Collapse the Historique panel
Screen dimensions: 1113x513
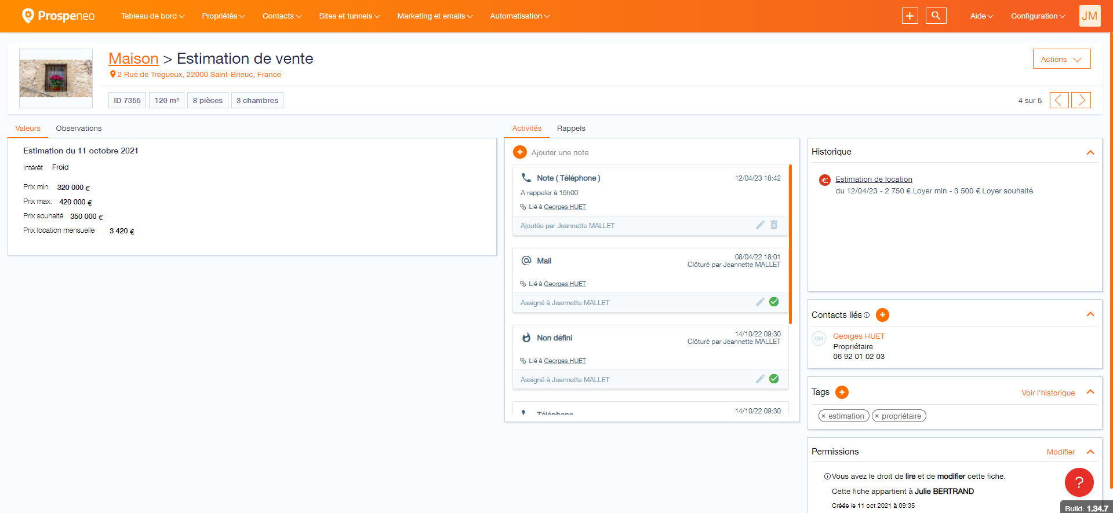(1090, 152)
